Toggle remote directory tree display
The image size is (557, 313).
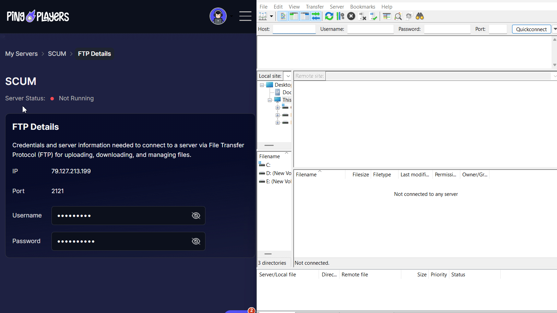click(305, 16)
